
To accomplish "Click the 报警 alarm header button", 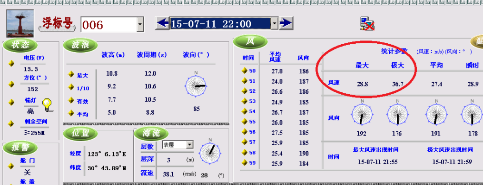I will click(x=20, y=148).
